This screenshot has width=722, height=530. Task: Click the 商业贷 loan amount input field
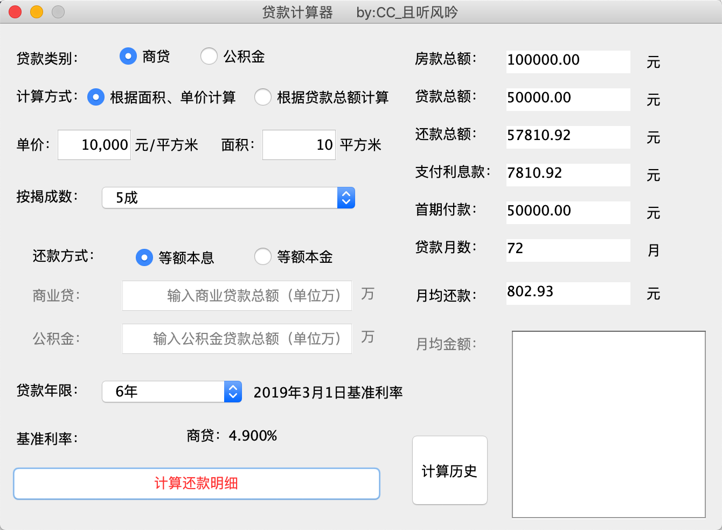click(x=237, y=296)
